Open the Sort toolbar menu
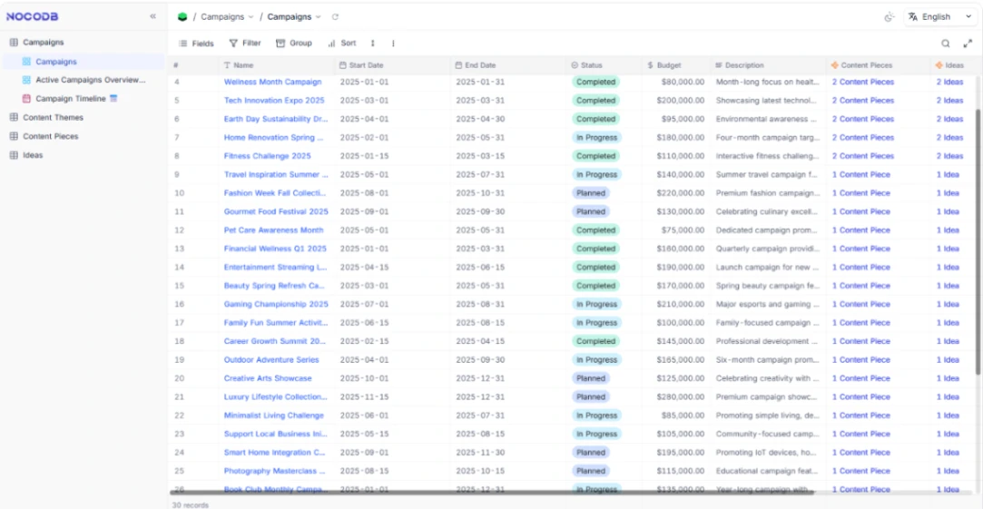Image resolution: width=983 pixels, height=509 pixels. (342, 43)
